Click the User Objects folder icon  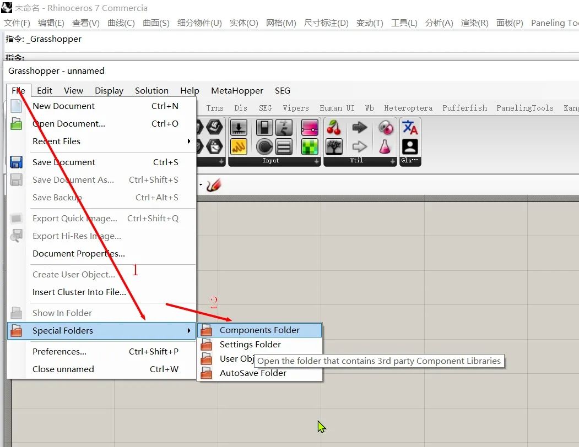206,359
